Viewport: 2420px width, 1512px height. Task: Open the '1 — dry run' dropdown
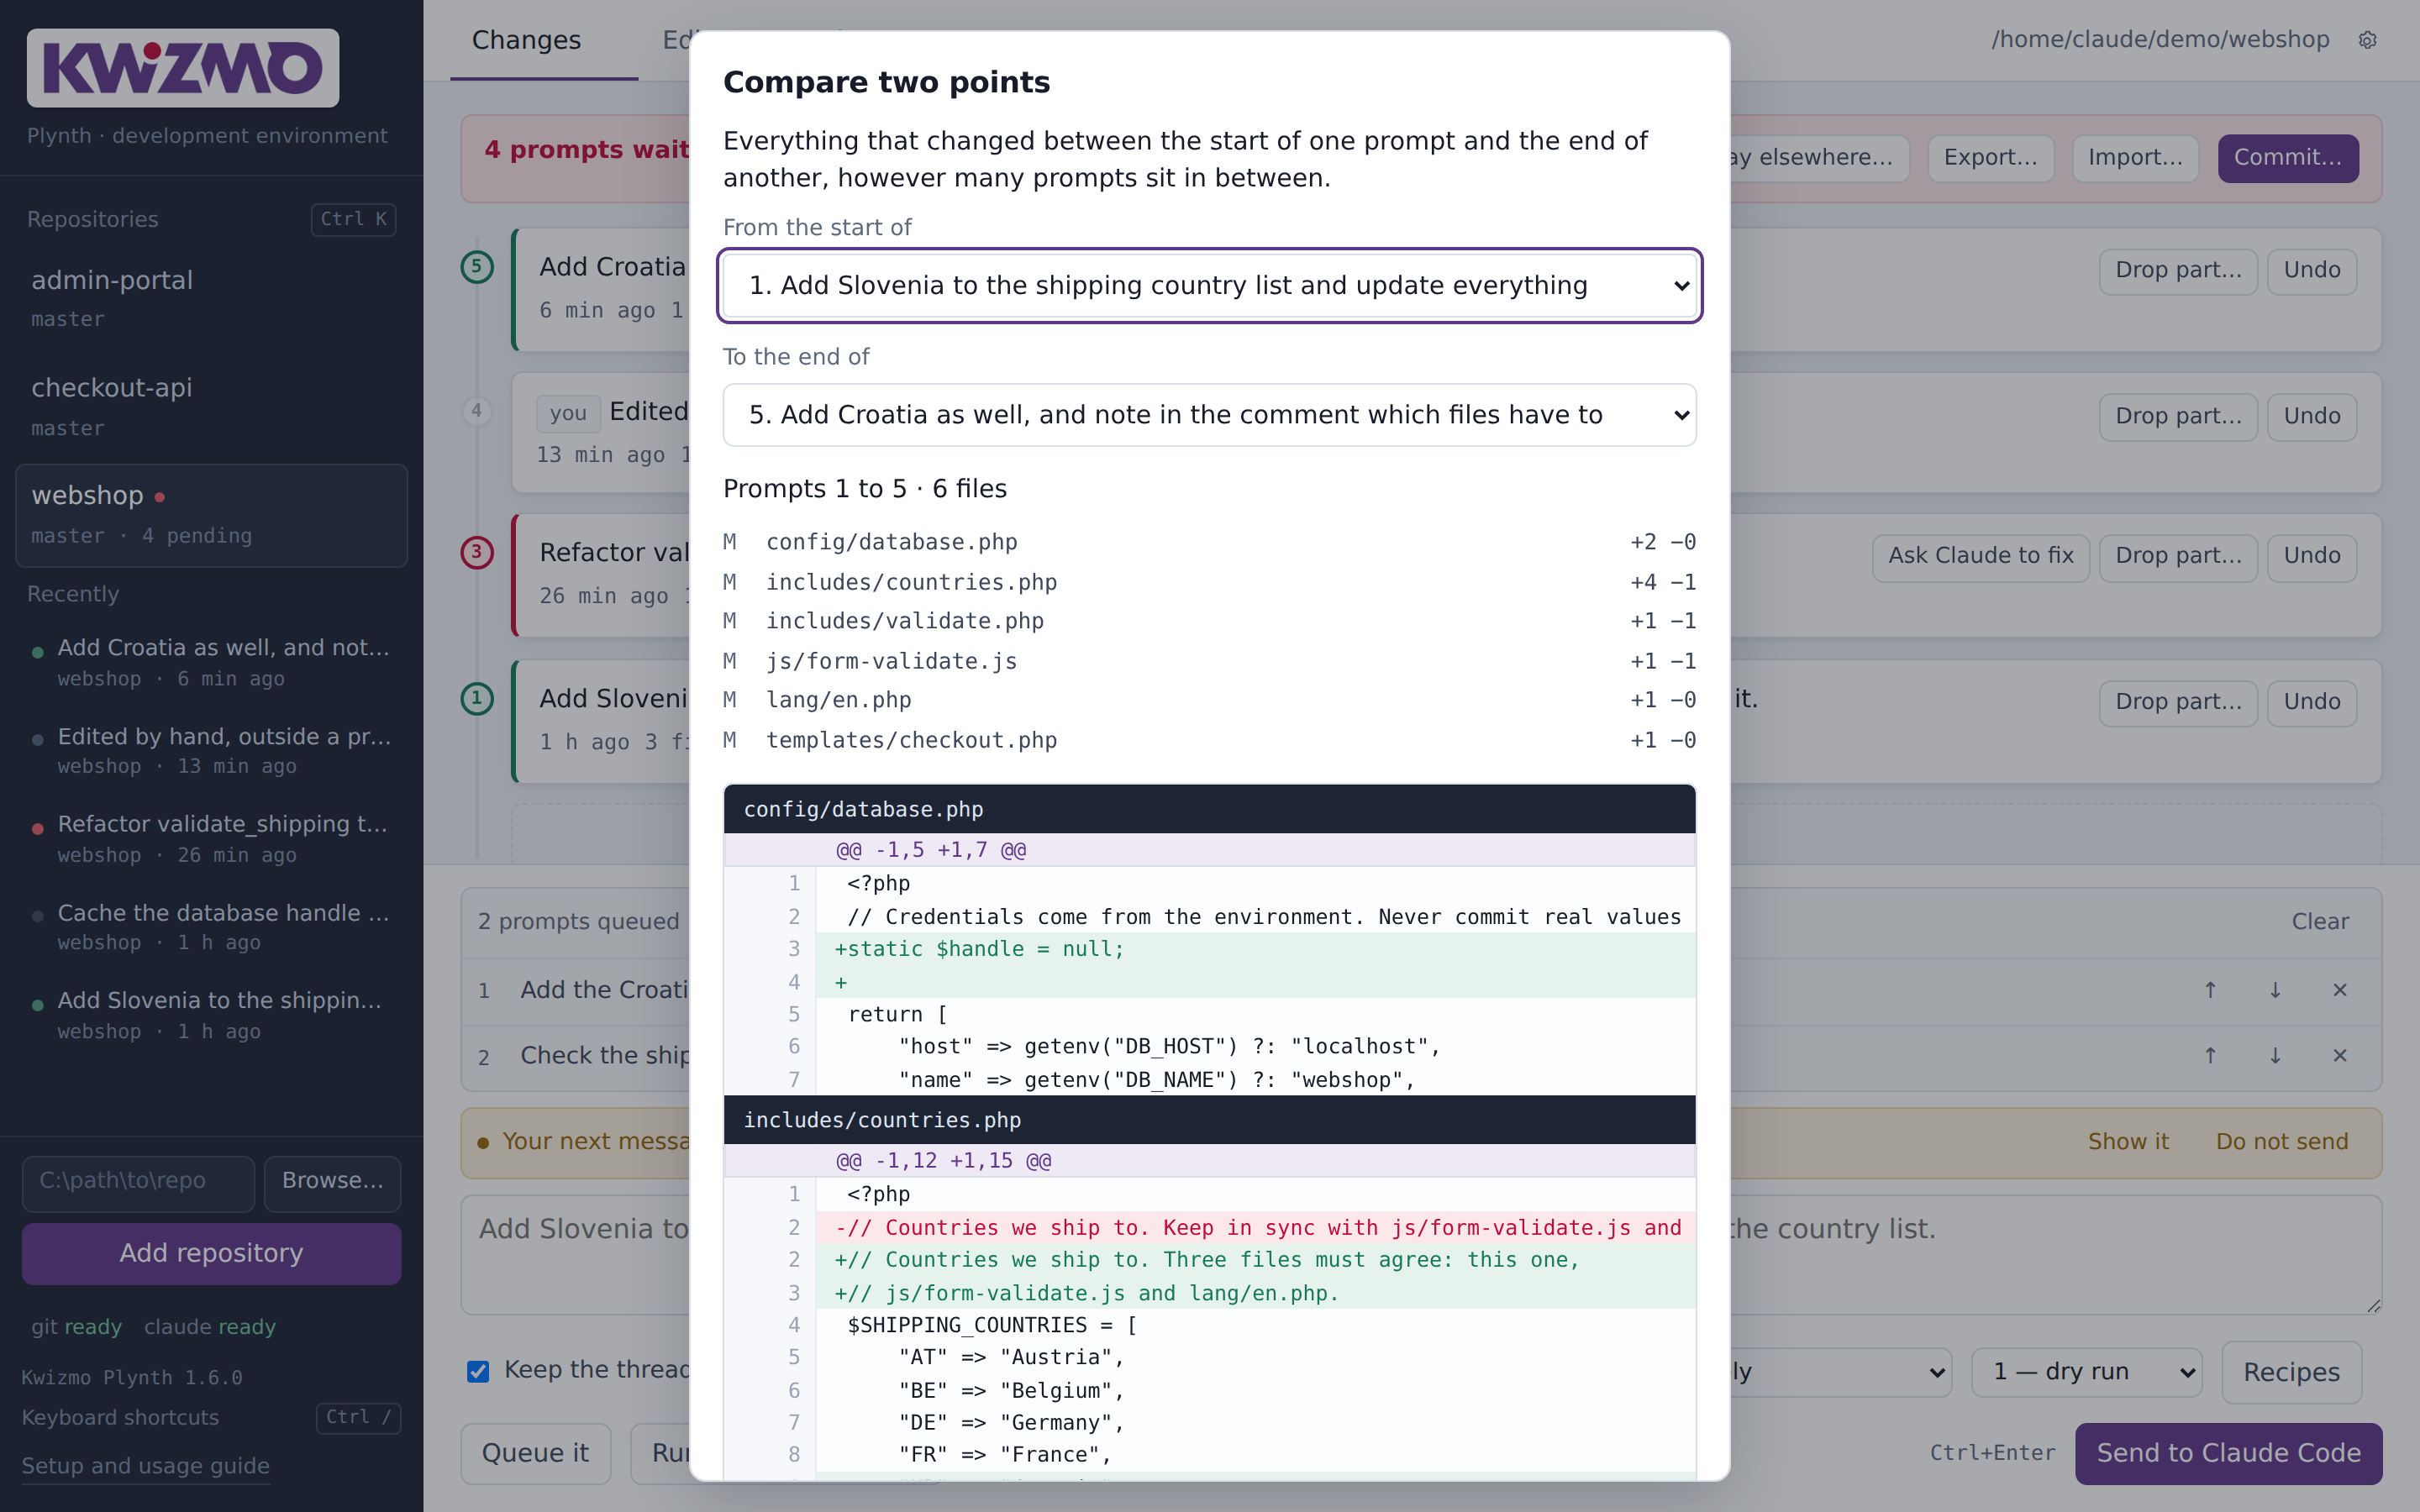click(2087, 1372)
